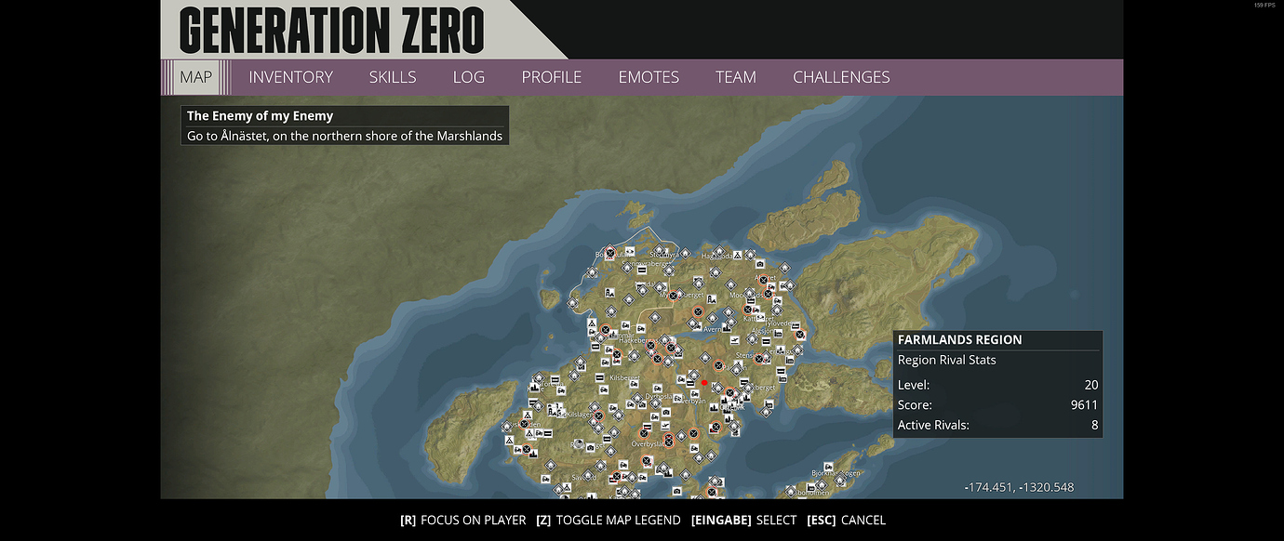Select the camera icon below Dyrbosla label
1284x541 pixels.
[666, 412]
